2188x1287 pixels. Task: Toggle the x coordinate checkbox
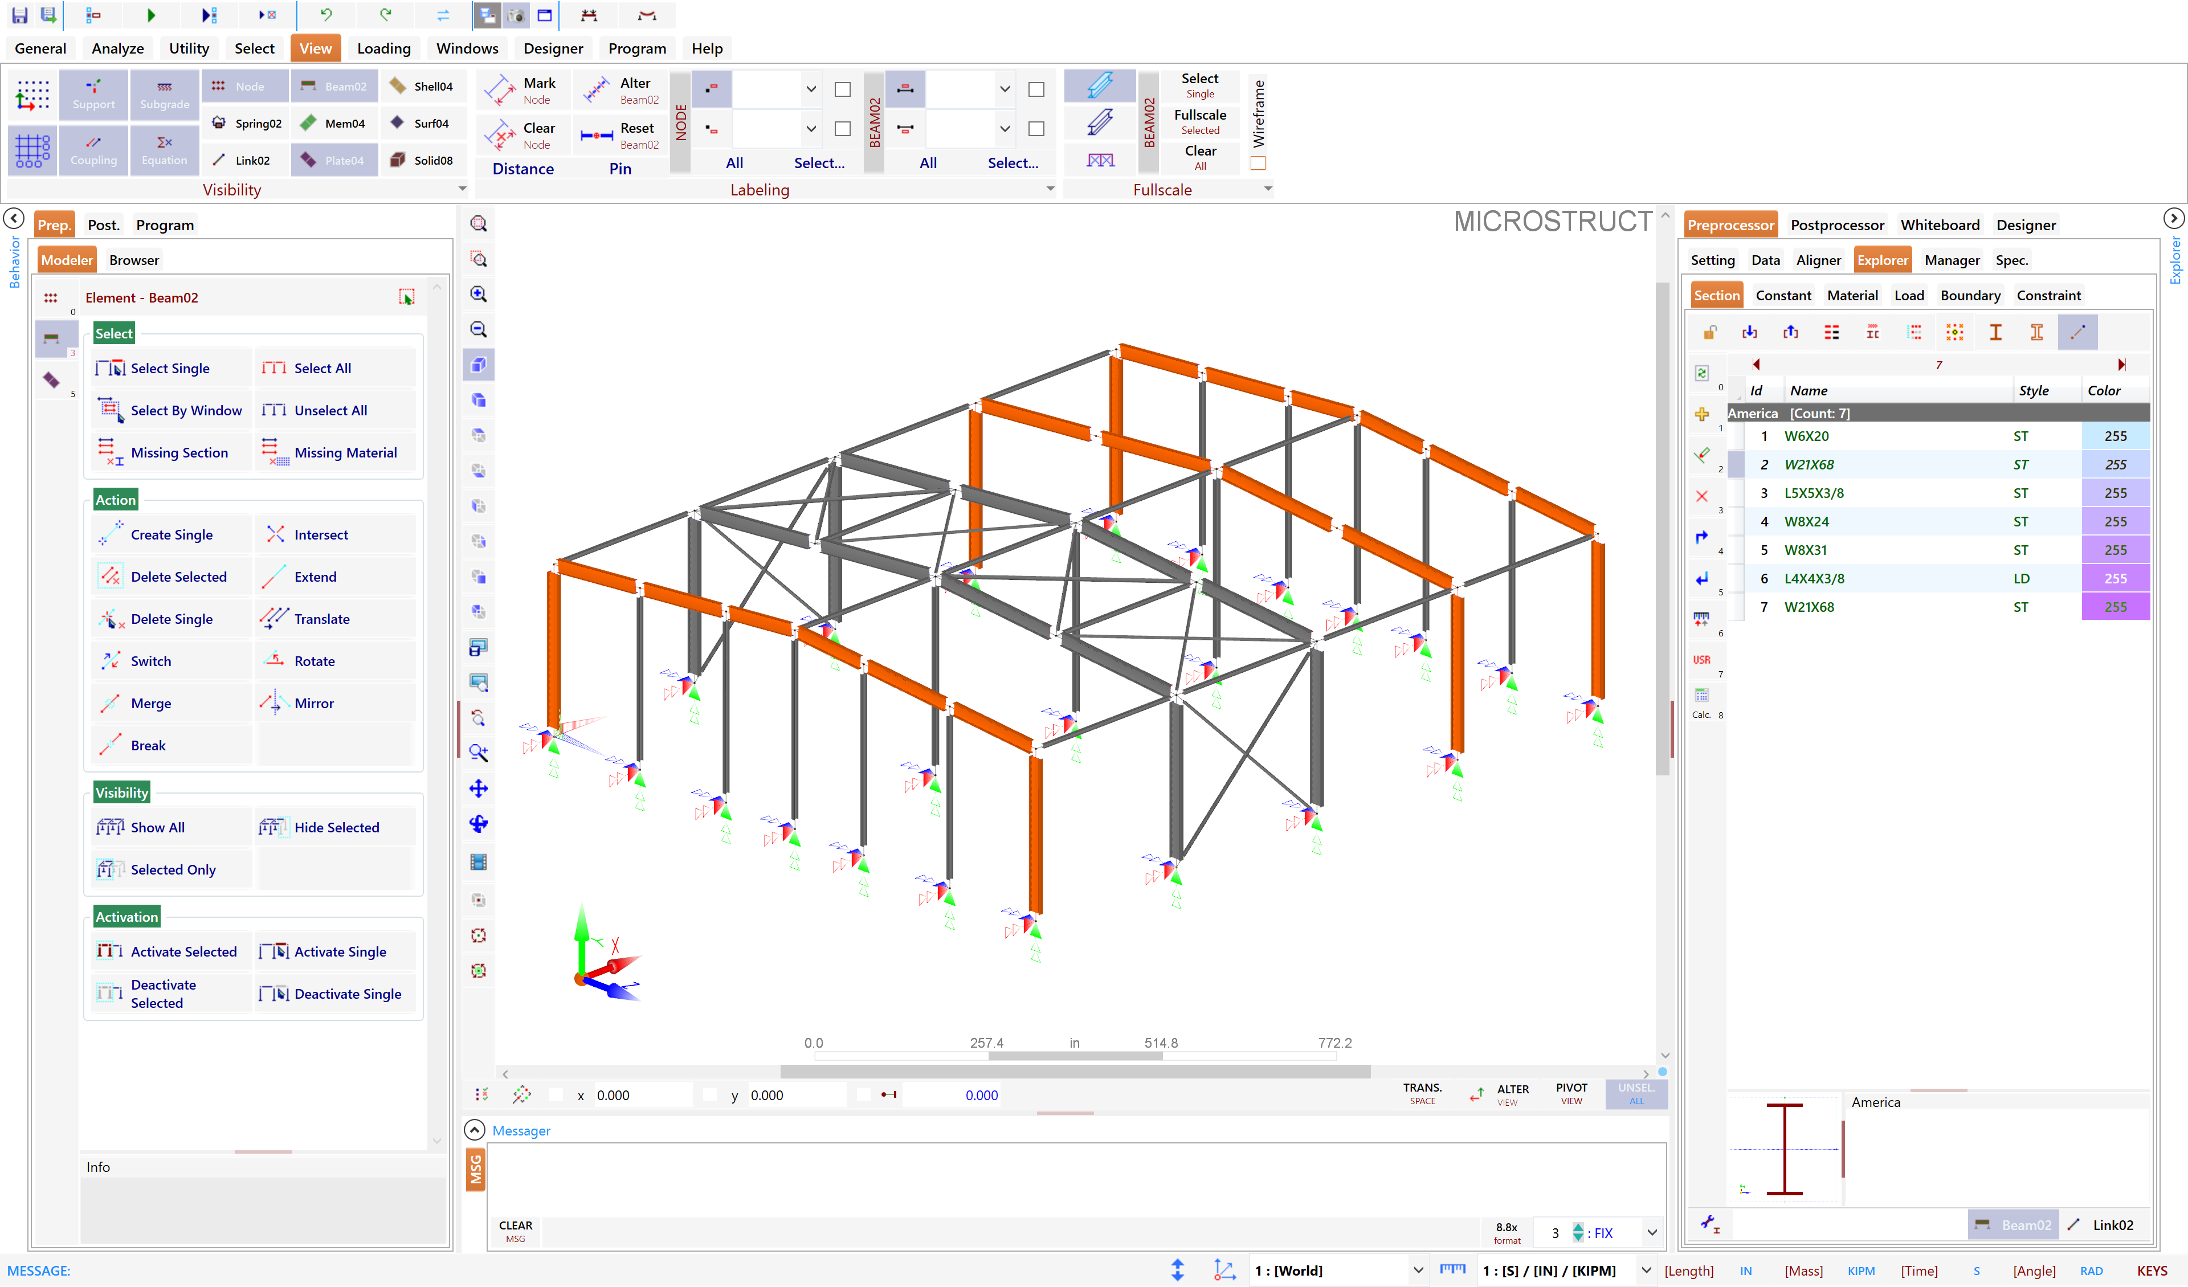(x=557, y=1095)
